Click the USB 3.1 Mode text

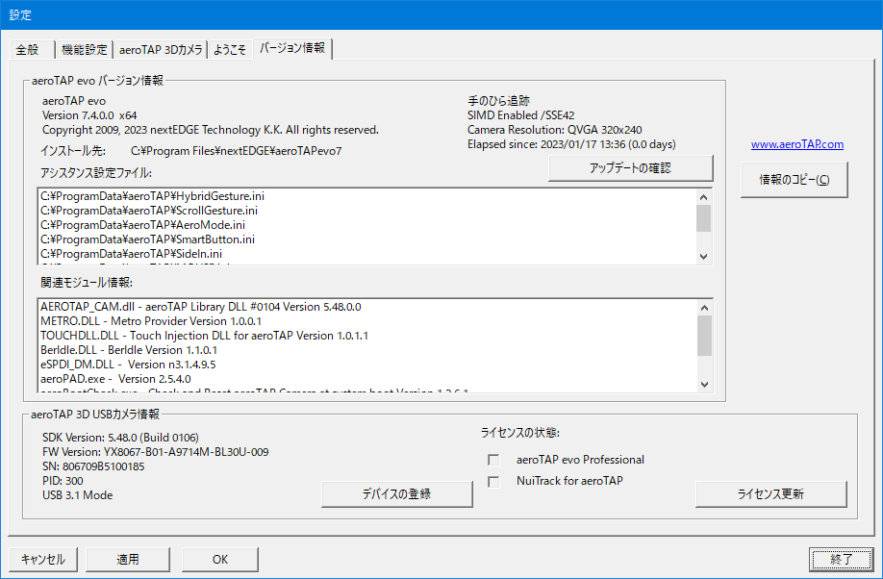pyautogui.click(x=78, y=495)
